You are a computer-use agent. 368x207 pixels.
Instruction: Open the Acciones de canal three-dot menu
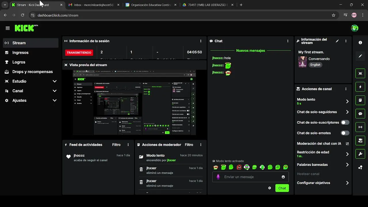(x=346, y=89)
